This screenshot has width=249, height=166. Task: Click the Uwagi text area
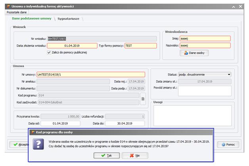(192, 116)
